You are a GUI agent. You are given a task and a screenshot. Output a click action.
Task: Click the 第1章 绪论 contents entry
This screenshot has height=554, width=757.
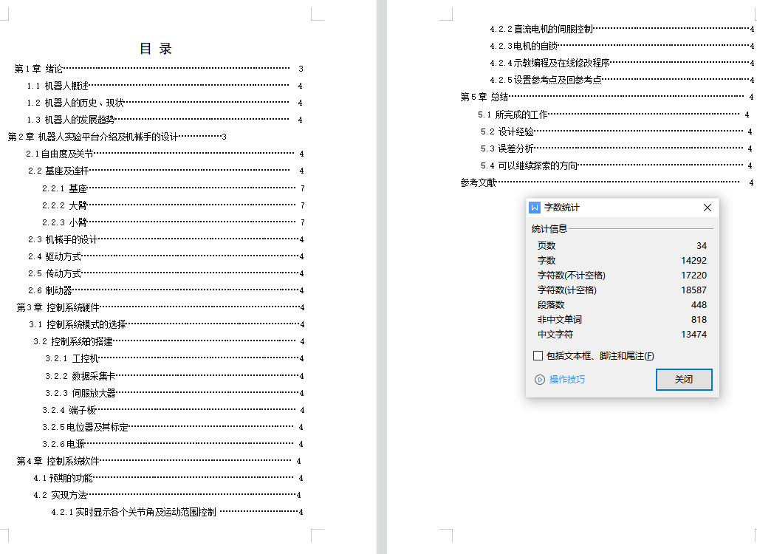tap(159, 69)
